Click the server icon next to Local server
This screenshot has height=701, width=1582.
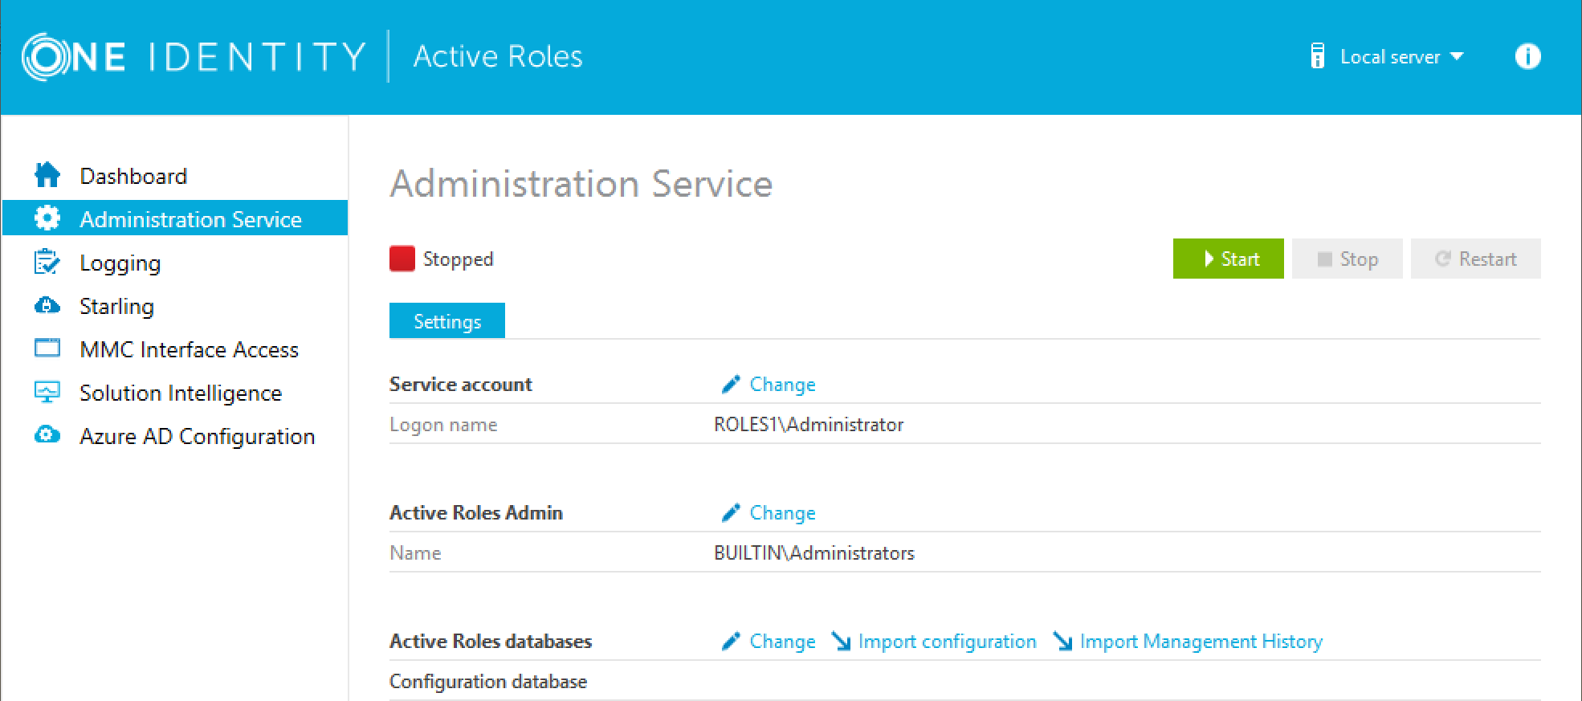coord(1317,56)
